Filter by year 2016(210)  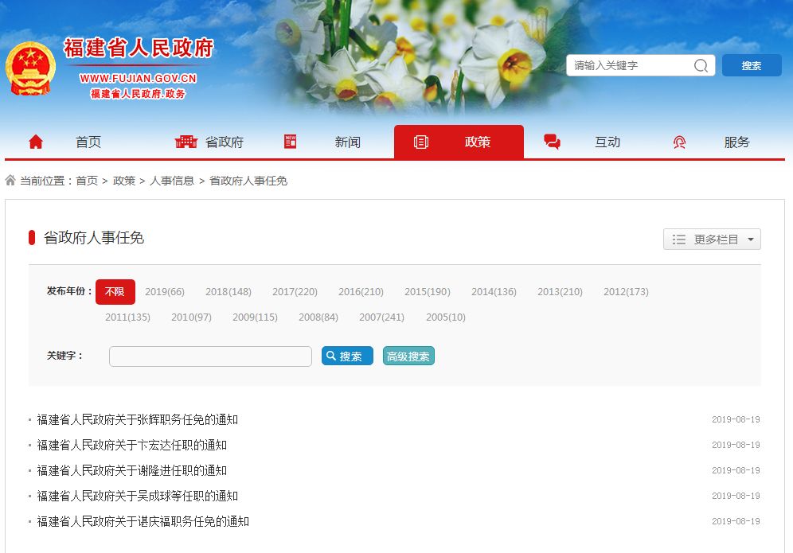361,292
